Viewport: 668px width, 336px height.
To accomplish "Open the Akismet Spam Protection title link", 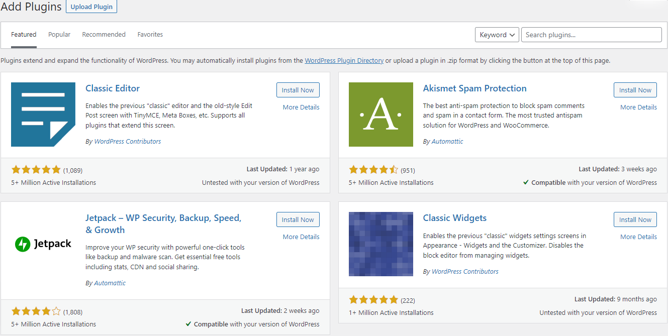I will click(x=475, y=88).
